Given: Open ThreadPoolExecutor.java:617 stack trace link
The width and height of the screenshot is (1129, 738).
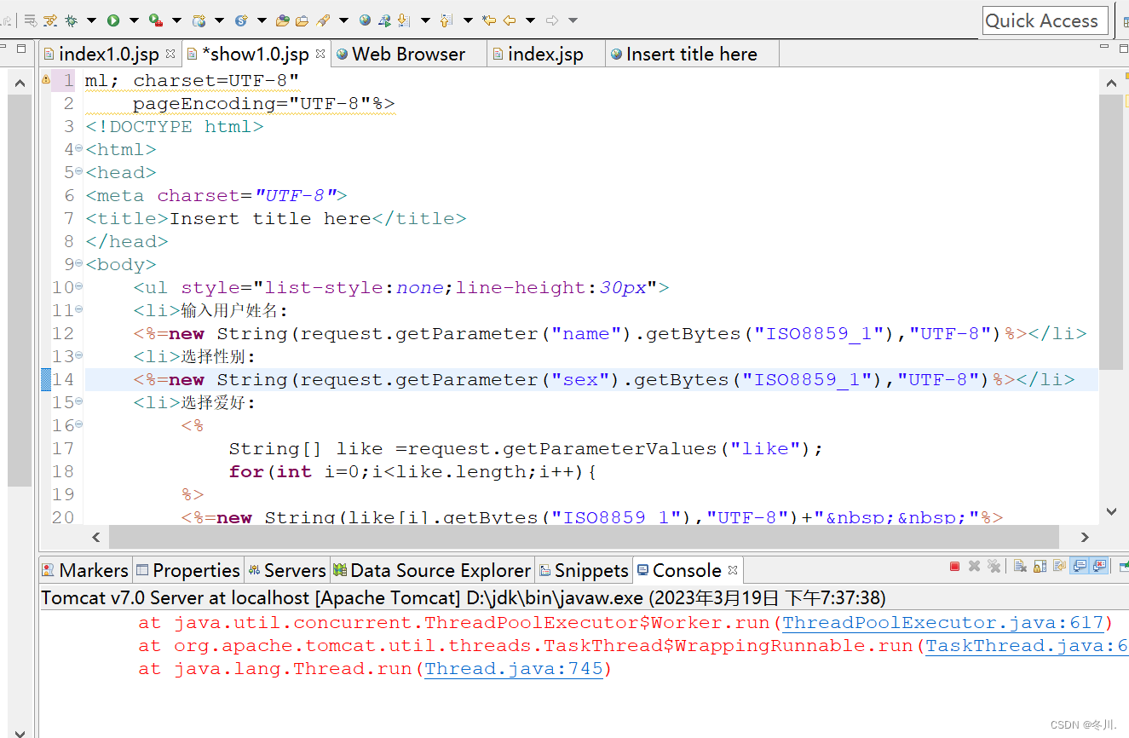Looking at the screenshot, I should 943,623.
